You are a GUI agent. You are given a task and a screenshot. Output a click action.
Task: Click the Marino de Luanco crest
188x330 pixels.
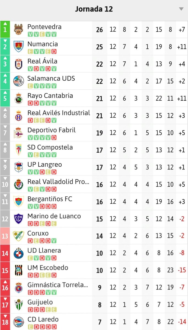pyautogui.click(x=19, y=219)
